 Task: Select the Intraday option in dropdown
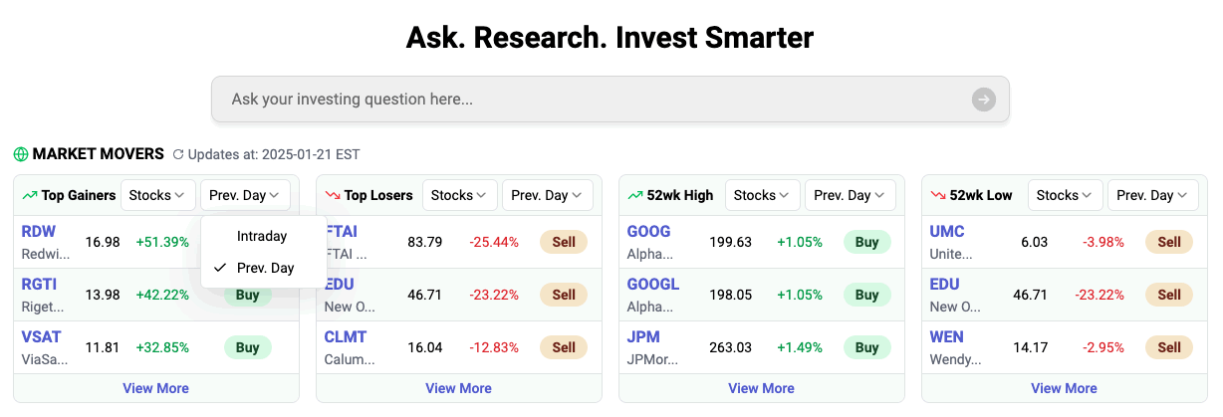pos(262,236)
